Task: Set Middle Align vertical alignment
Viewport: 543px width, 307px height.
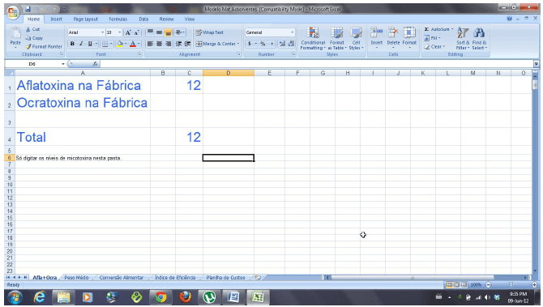Action: point(159,32)
